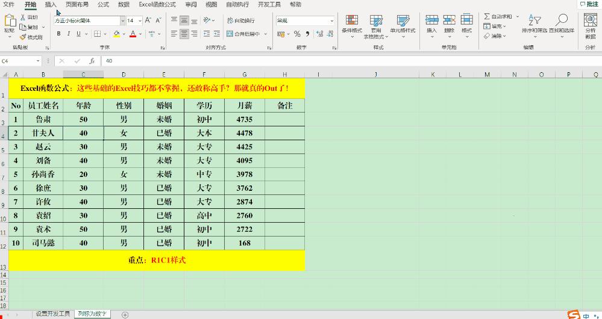Image resolution: width=602 pixels, height=319 pixels.
Task: Click the increase indent icon
Action: pyautogui.click(x=217, y=34)
